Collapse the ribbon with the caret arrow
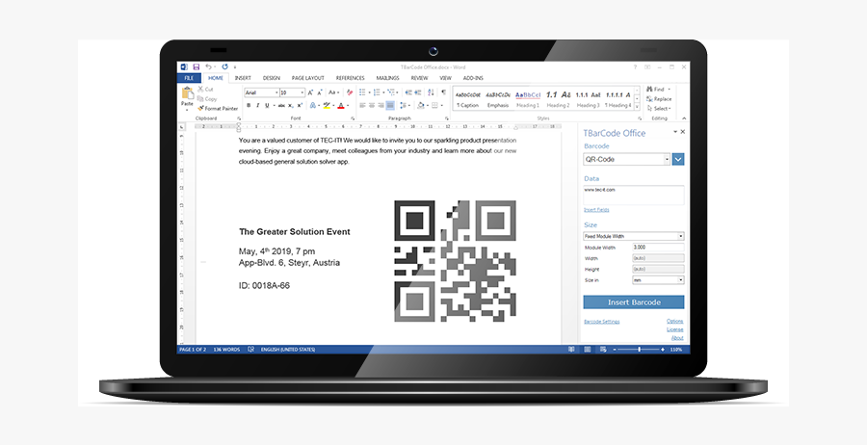867x445 pixels. click(684, 118)
